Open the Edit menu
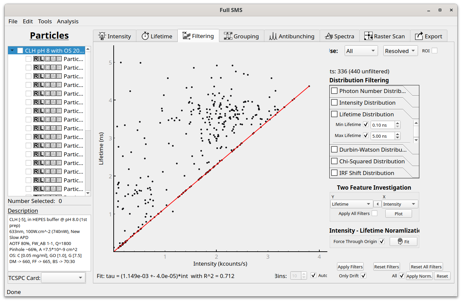Screen dimensions: 462x302 click(x=28, y=21)
